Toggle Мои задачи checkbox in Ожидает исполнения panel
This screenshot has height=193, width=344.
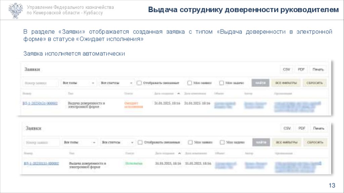click(x=222, y=83)
